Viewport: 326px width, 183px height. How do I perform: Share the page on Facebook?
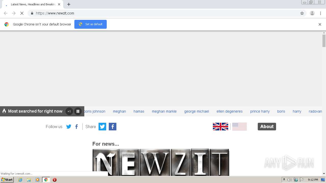click(x=113, y=127)
